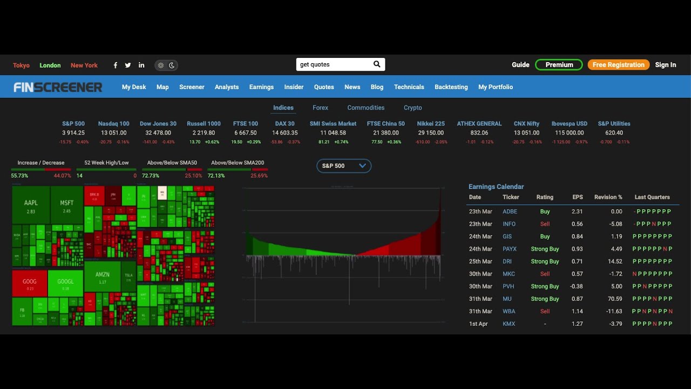Image resolution: width=691 pixels, height=389 pixels.
Task: Open the DAX 30 index
Action: coord(285,124)
